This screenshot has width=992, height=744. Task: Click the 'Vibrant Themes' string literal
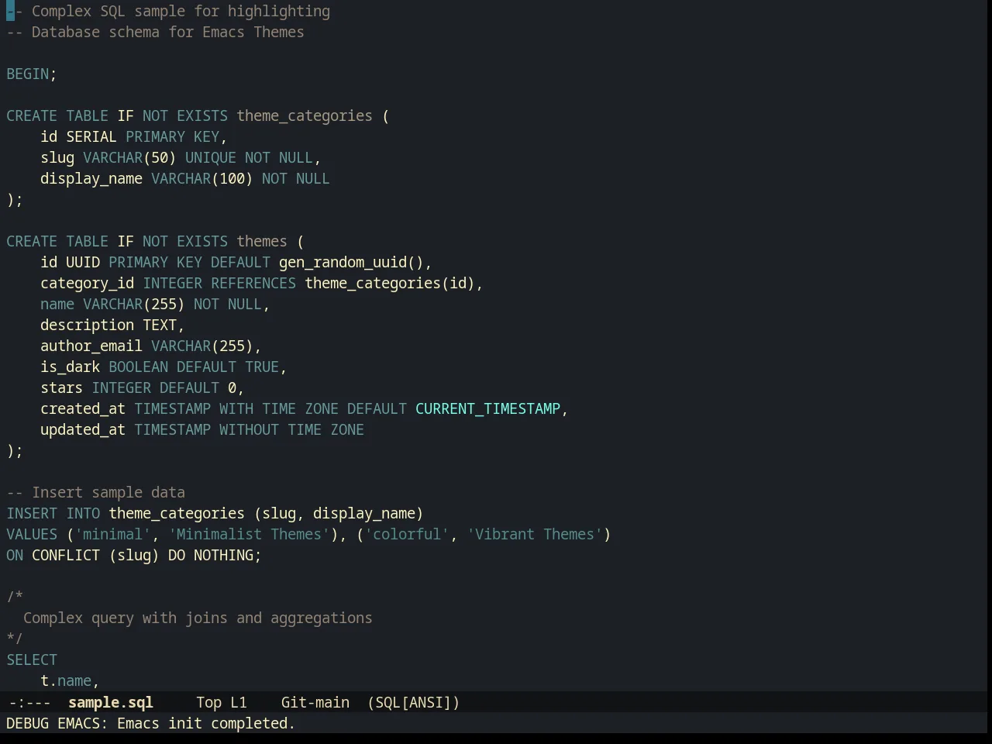click(x=535, y=534)
